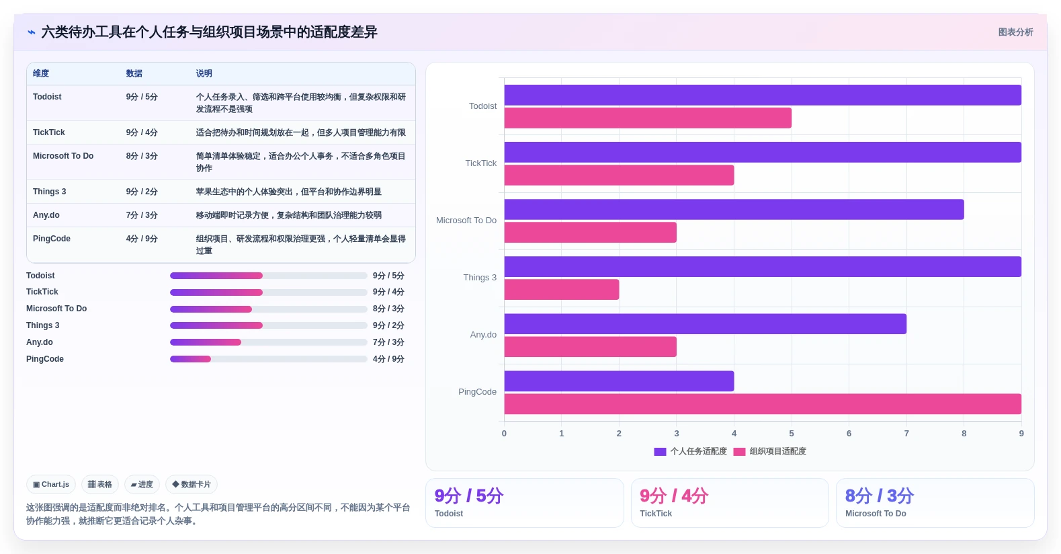Select Any.do table row name
The width and height of the screenshot is (1061, 554).
click(x=46, y=215)
